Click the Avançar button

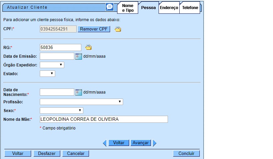[141, 143]
